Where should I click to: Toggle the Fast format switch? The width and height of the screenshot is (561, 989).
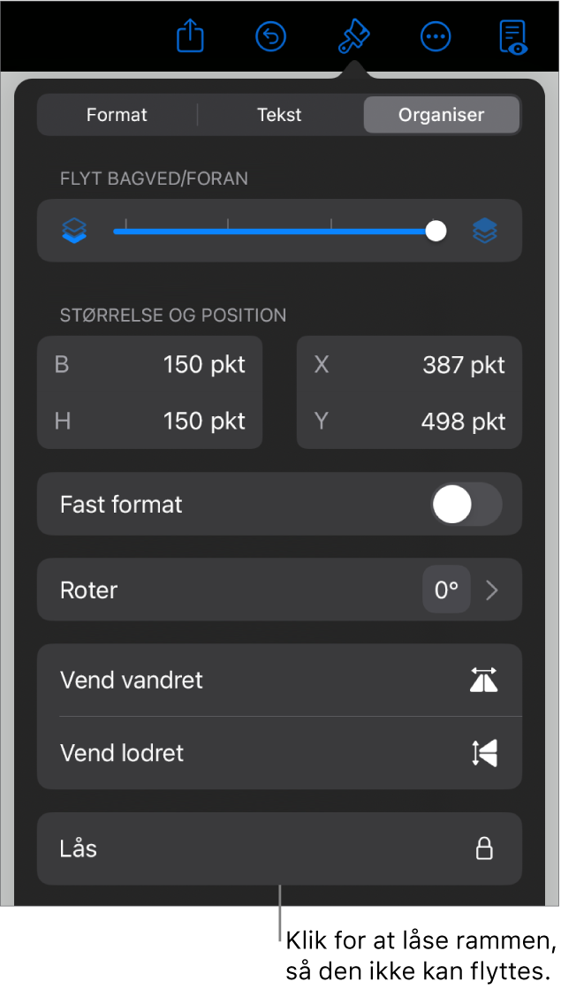click(x=466, y=505)
